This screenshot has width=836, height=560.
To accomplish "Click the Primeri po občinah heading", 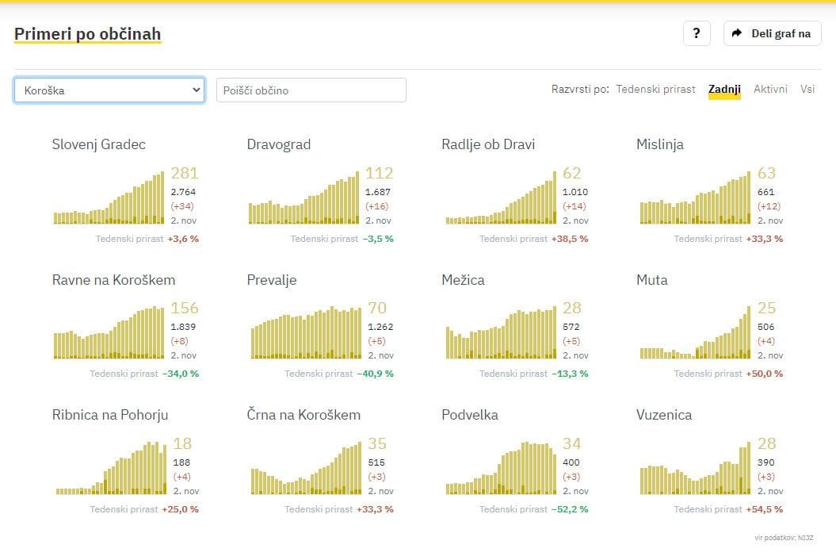I will 87,33.
